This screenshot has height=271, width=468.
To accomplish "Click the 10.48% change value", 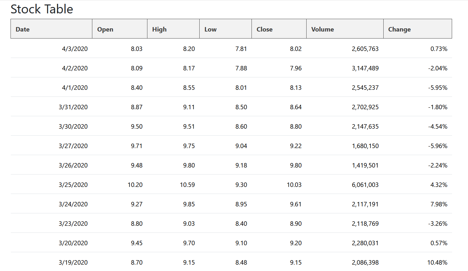I will tap(437, 262).
